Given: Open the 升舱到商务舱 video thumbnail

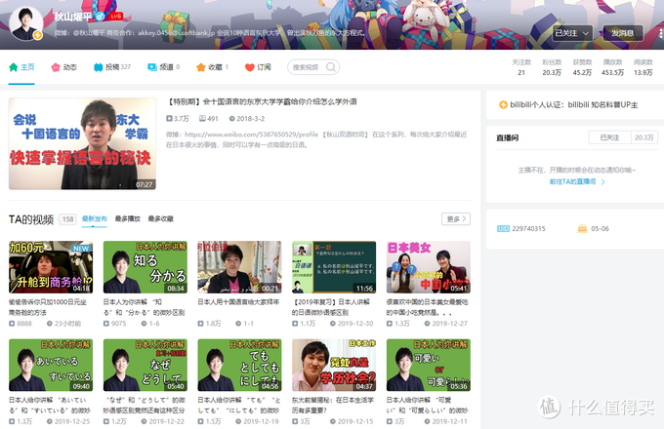Looking at the screenshot, I should click(x=51, y=267).
